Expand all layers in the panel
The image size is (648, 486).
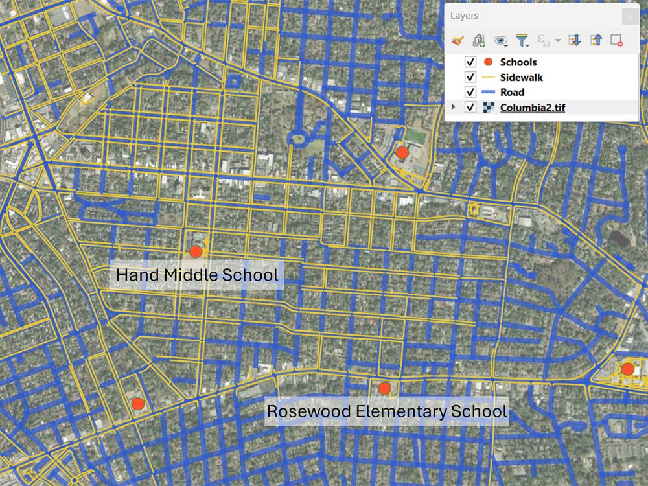[x=575, y=39]
